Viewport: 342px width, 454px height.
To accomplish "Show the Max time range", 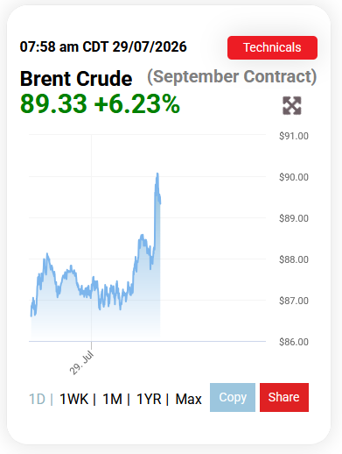I will (188, 399).
